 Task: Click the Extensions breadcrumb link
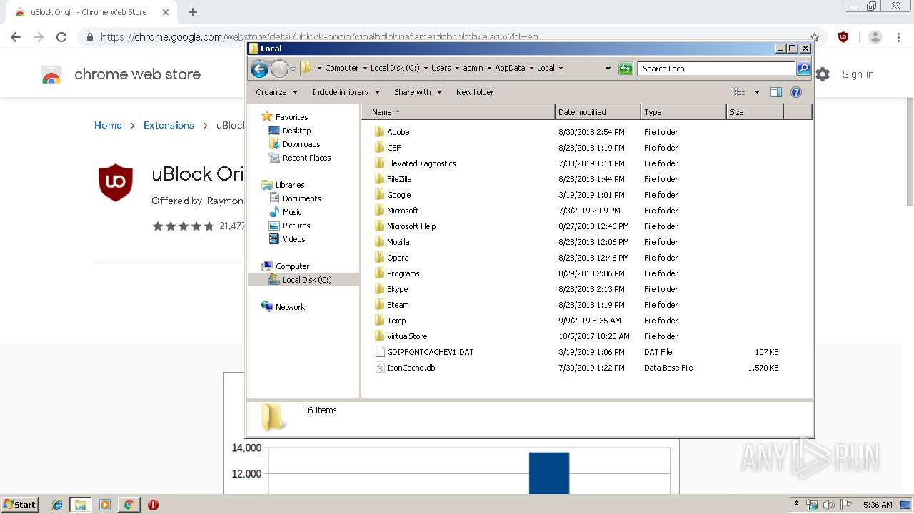[169, 125]
